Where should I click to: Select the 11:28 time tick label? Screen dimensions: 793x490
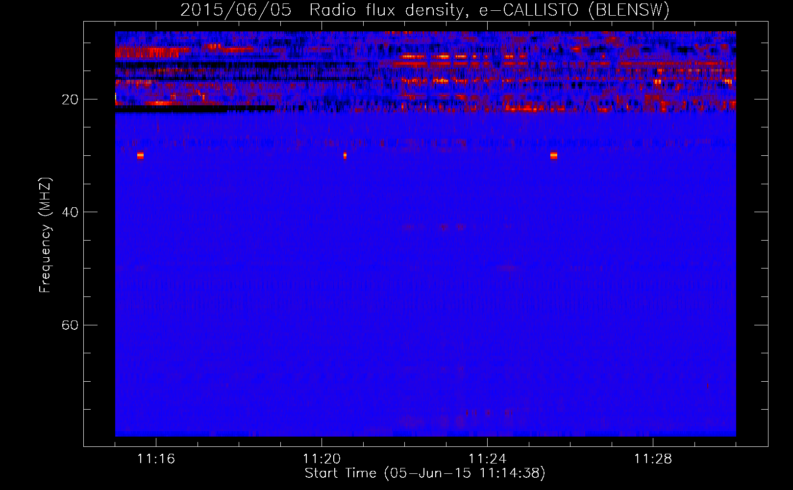653,459
